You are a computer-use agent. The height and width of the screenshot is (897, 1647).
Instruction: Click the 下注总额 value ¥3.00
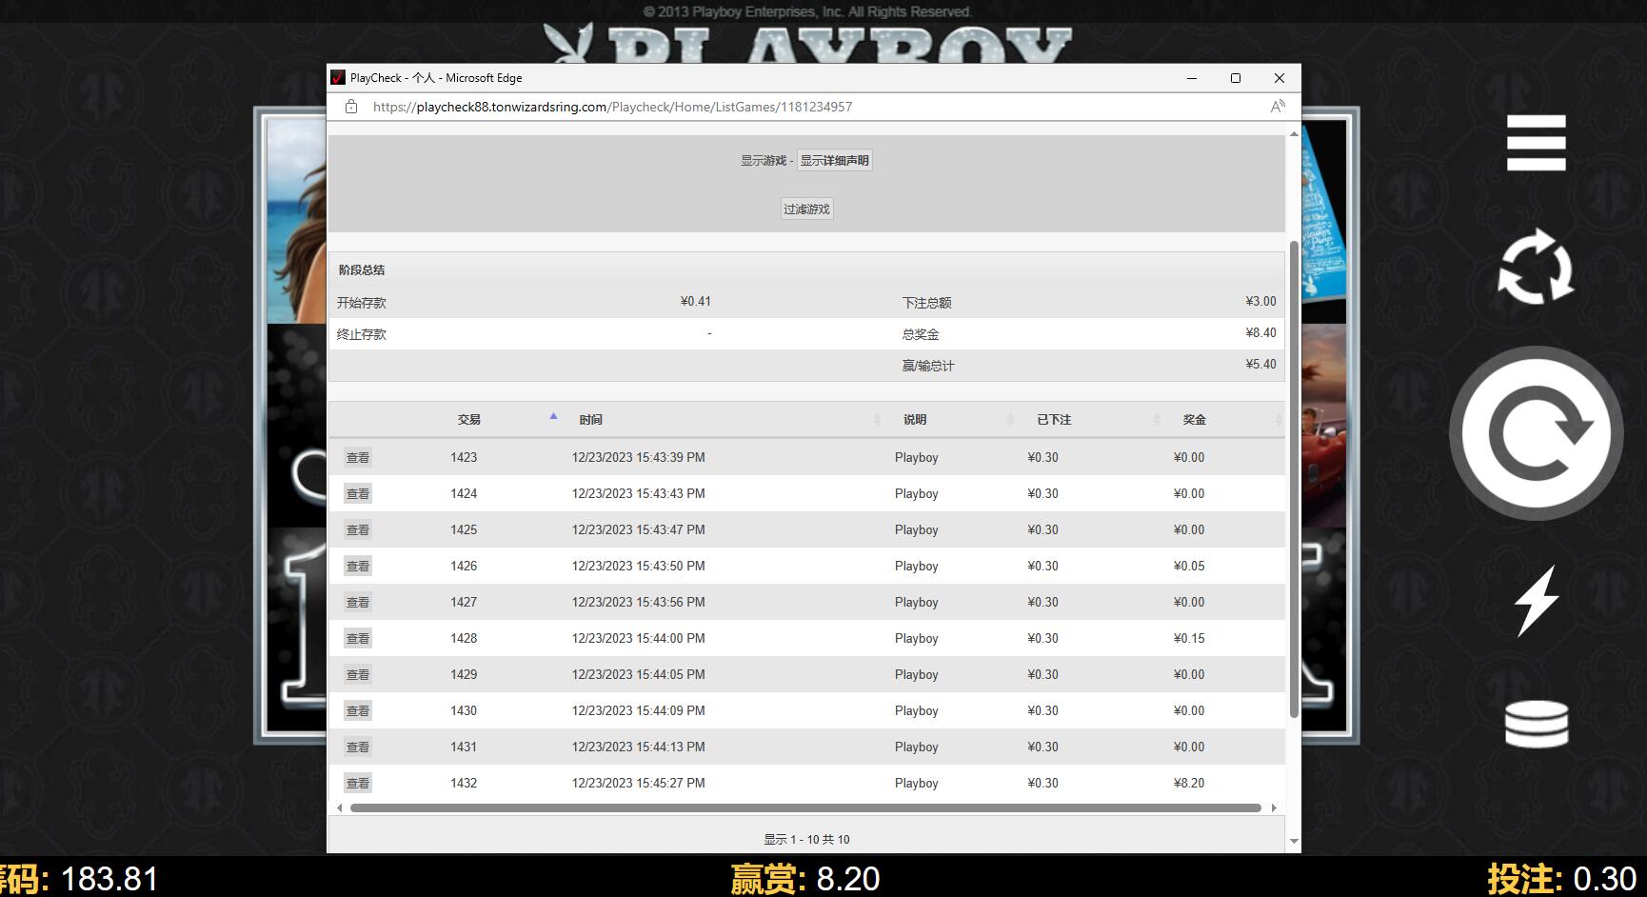coord(1260,301)
